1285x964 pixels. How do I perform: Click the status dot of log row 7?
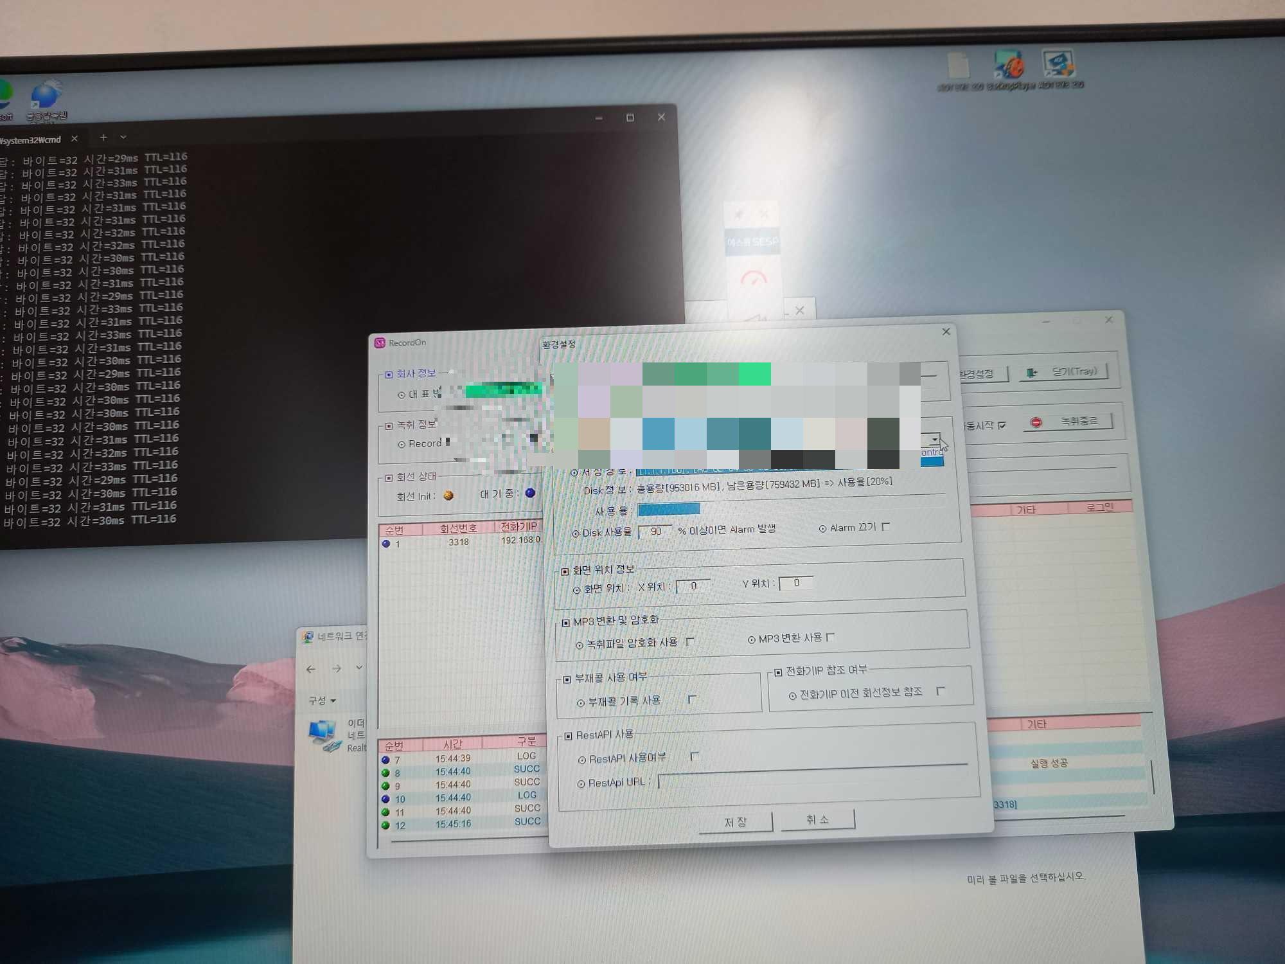385,760
